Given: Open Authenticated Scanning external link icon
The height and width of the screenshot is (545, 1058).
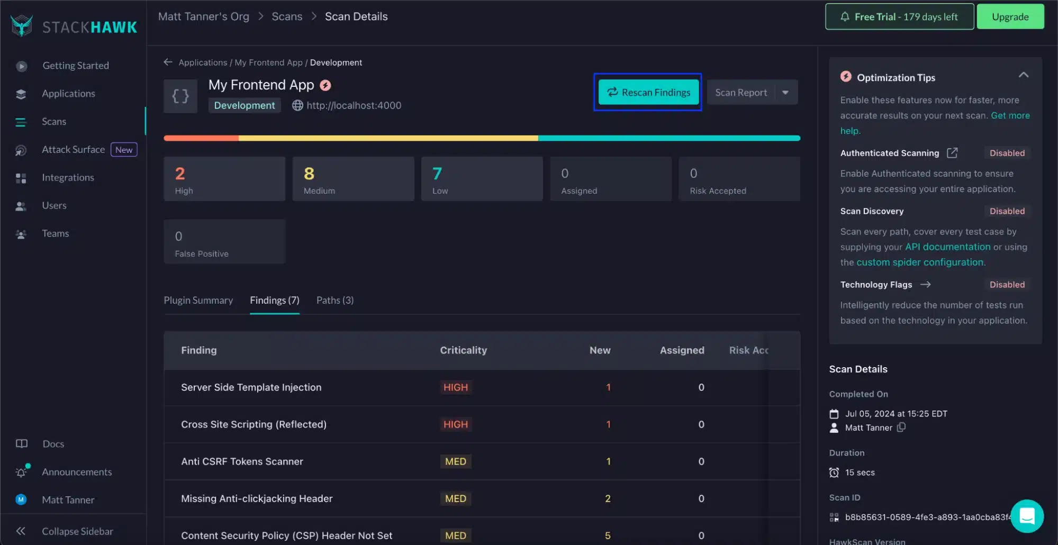Looking at the screenshot, I should pyautogui.click(x=952, y=153).
